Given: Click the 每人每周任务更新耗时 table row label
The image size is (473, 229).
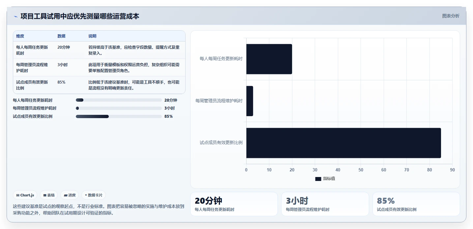Looking at the screenshot, I should tap(32, 50).
